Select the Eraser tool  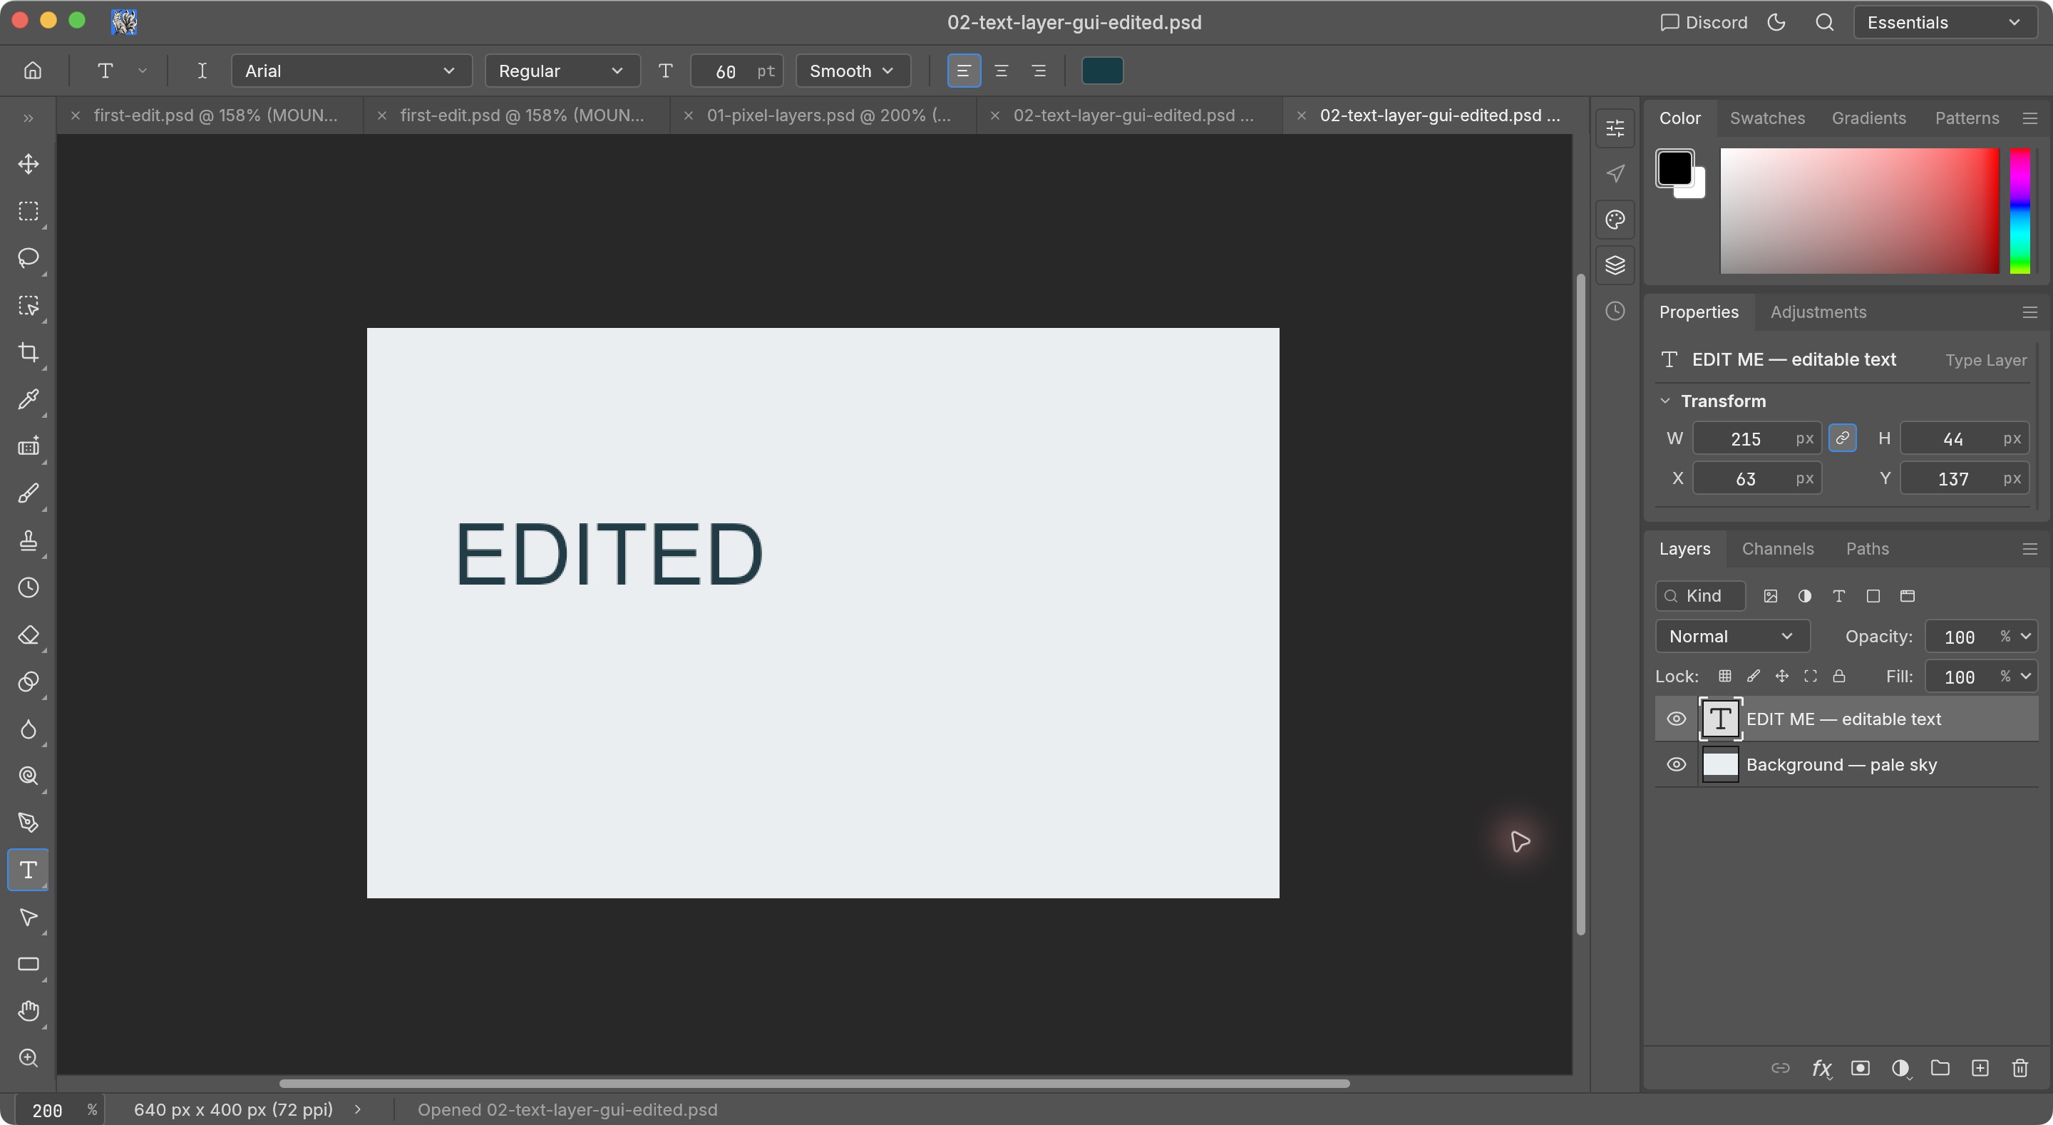pyautogui.click(x=29, y=635)
